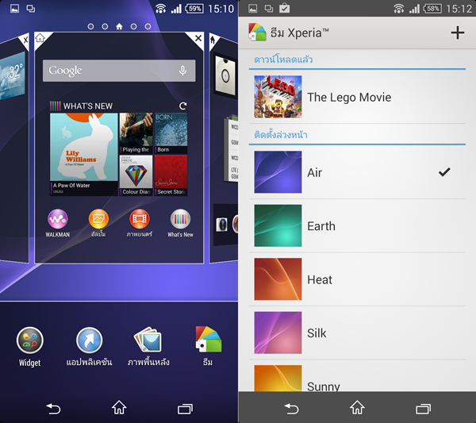Go home on left phone navigation bar
Image resolution: width=476 pixels, height=423 pixels.
click(119, 407)
